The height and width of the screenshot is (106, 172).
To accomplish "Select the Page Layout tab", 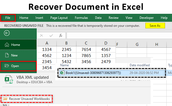I will click(x=59, y=18).
